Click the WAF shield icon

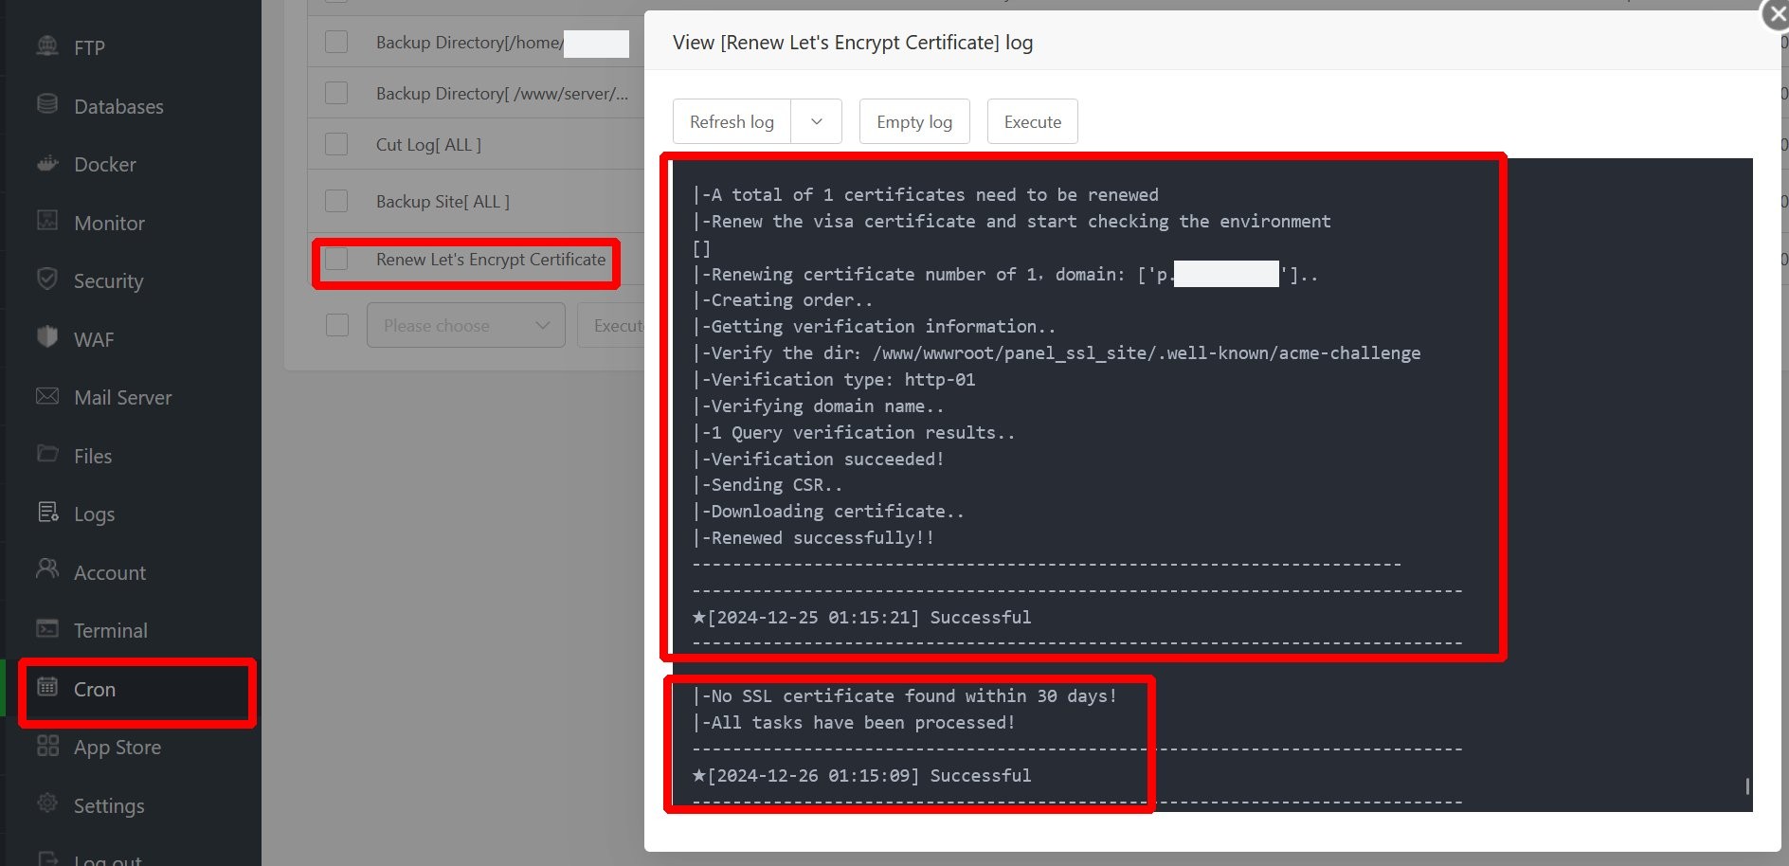tap(47, 337)
